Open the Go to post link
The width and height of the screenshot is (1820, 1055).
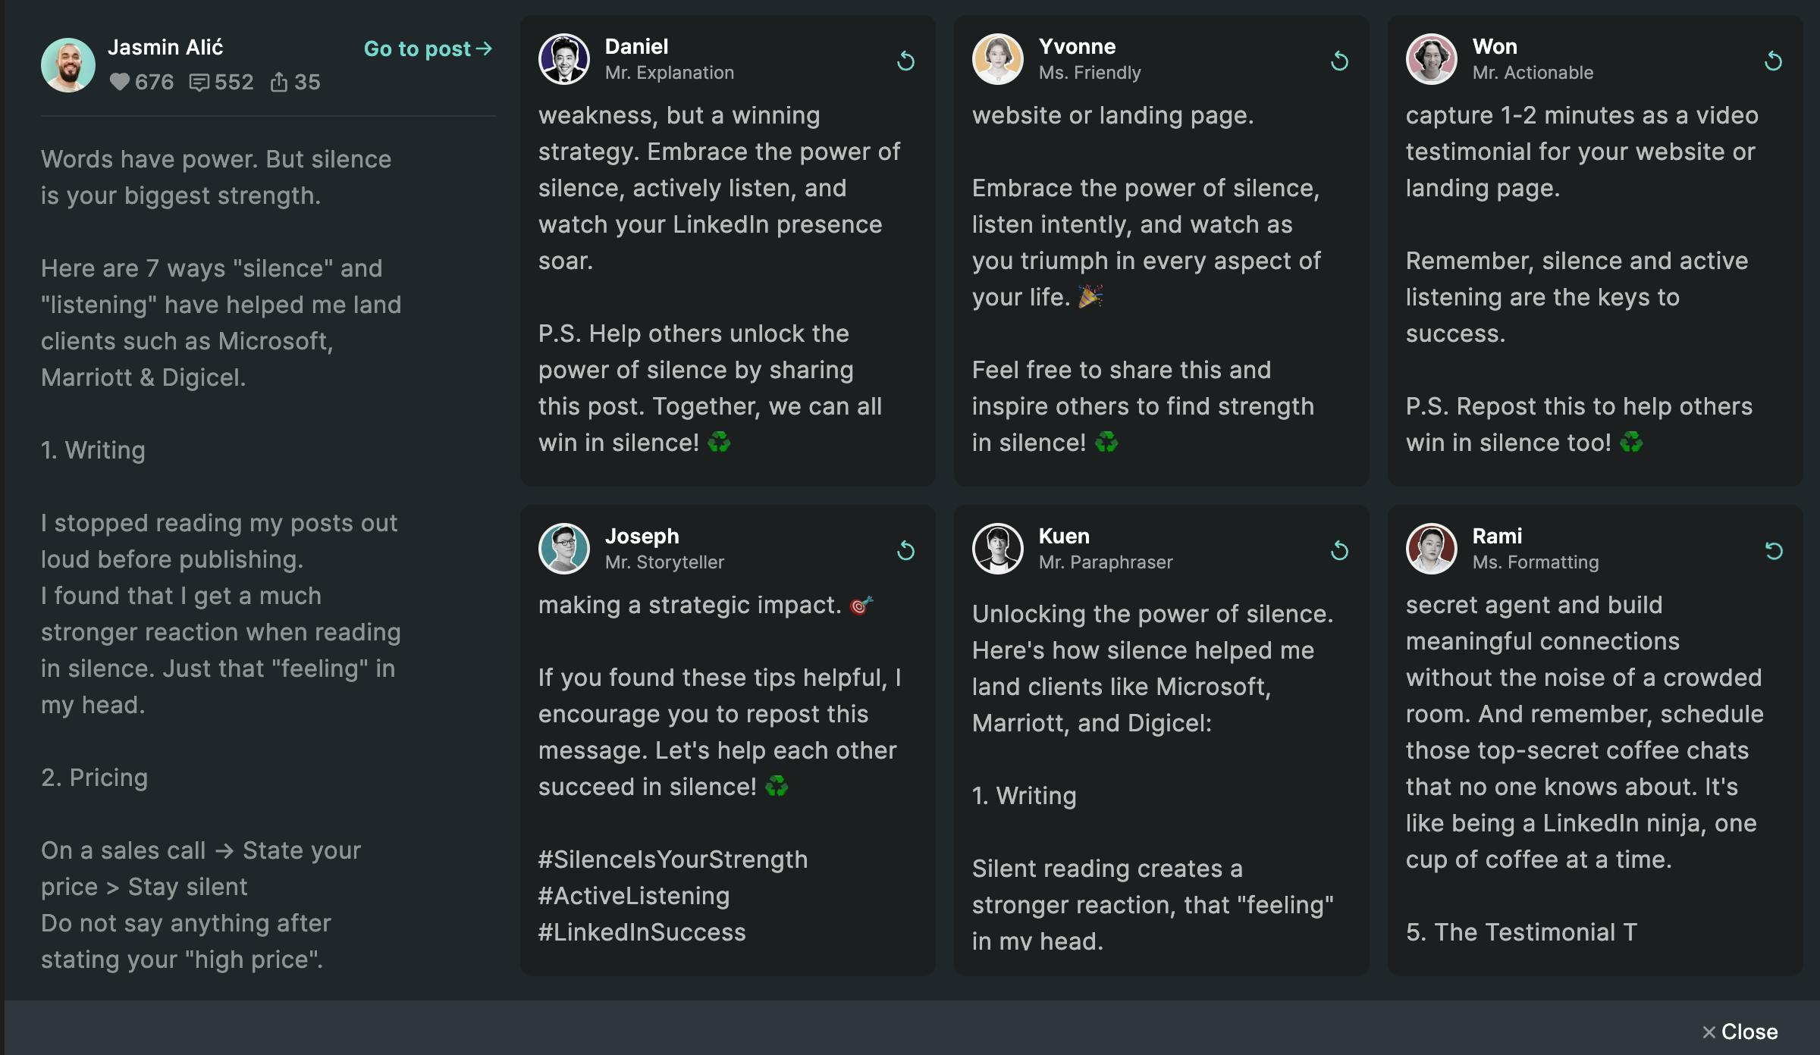(x=428, y=49)
